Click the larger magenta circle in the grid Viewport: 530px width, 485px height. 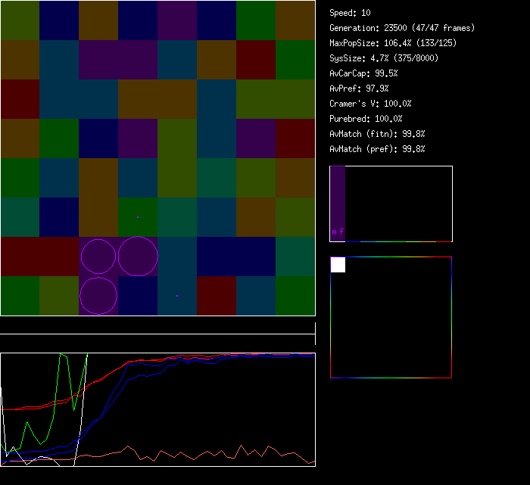tap(138, 256)
